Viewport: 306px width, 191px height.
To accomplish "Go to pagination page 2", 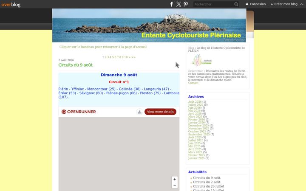I will click(x=105, y=57).
